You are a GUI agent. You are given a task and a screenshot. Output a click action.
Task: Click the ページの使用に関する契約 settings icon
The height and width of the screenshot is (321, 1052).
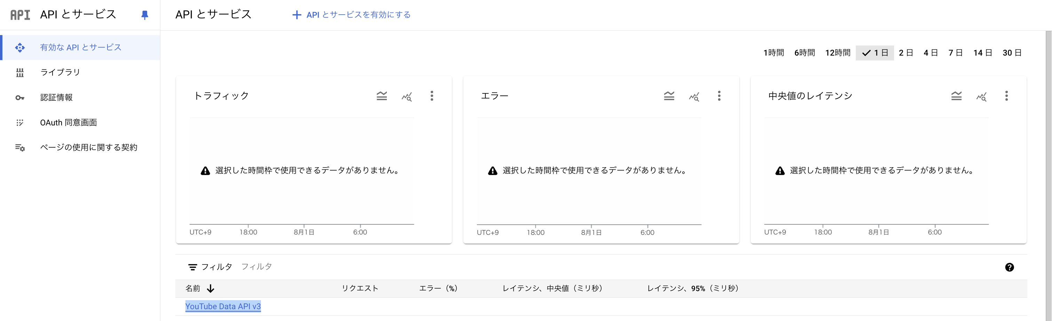click(19, 147)
